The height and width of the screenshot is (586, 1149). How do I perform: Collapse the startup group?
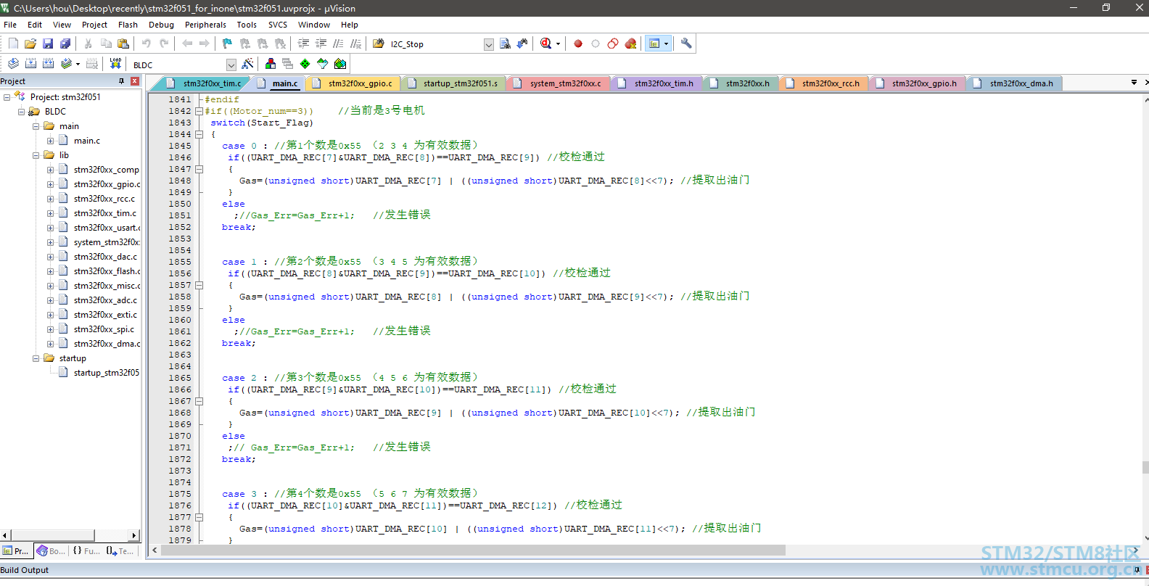point(36,358)
